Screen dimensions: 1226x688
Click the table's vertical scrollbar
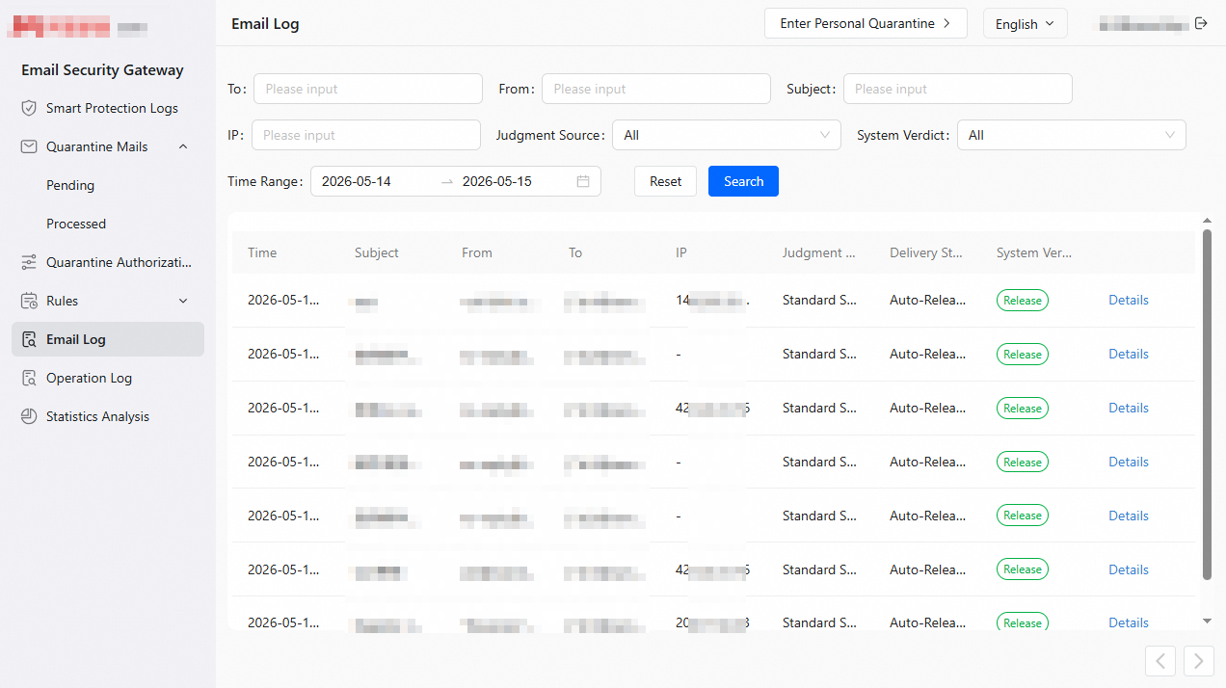pos(1207,405)
